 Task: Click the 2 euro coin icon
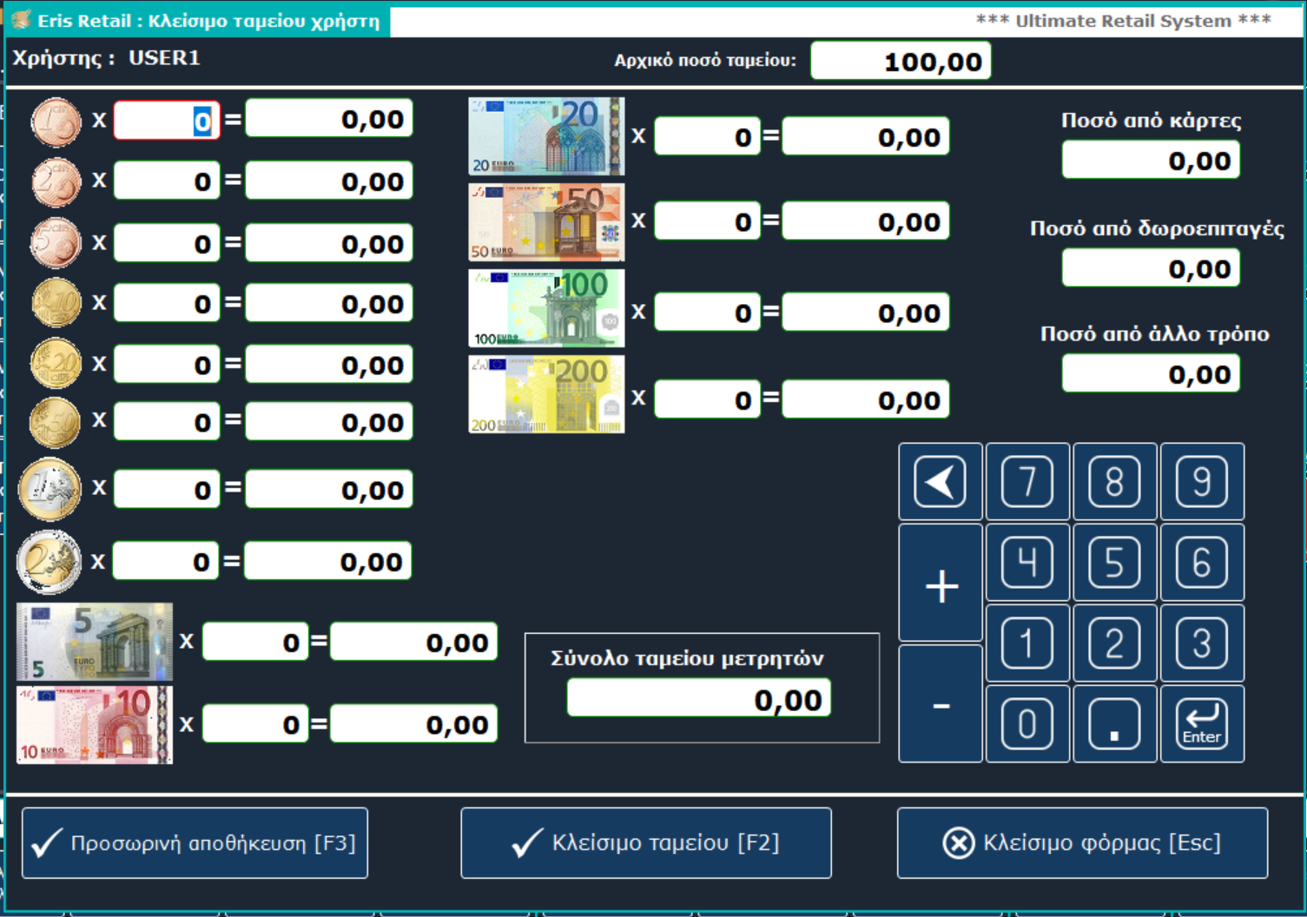coord(49,562)
